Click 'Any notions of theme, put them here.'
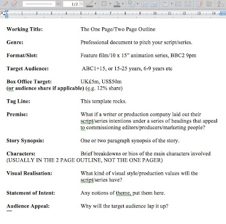This screenshot has width=226, height=224. pyautogui.click(x=123, y=193)
